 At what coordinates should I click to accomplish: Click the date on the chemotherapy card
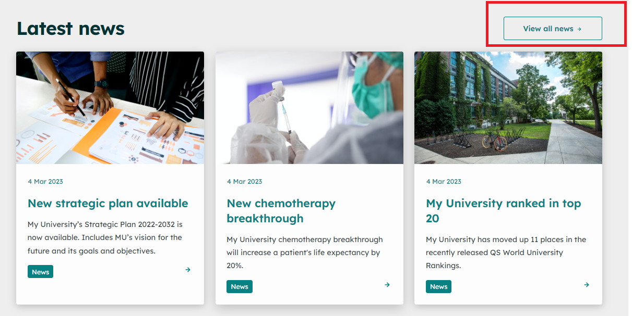(x=244, y=182)
